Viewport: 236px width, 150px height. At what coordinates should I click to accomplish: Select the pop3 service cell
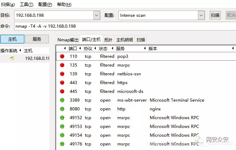(x=123, y=56)
